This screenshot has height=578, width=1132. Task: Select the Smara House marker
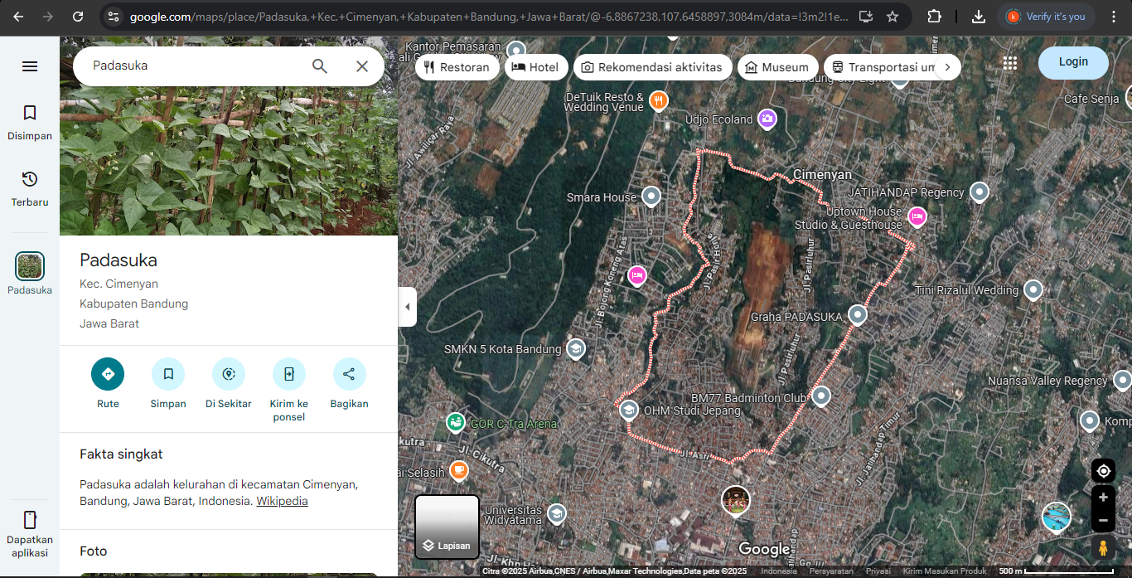point(651,197)
